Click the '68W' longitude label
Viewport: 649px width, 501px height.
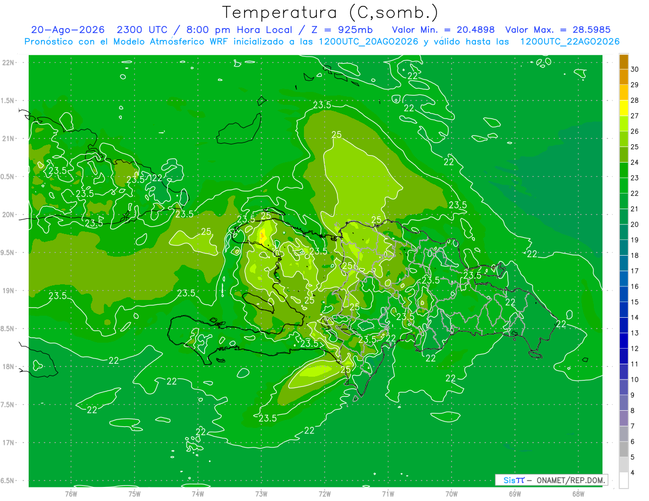click(x=578, y=494)
